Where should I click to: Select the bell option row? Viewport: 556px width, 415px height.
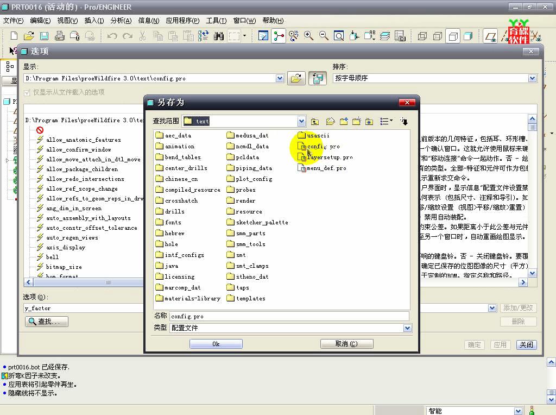(x=48, y=257)
